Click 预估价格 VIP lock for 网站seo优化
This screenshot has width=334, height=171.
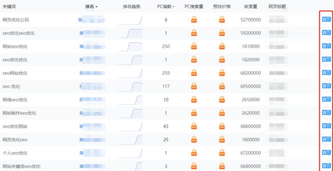[x=222, y=46]
